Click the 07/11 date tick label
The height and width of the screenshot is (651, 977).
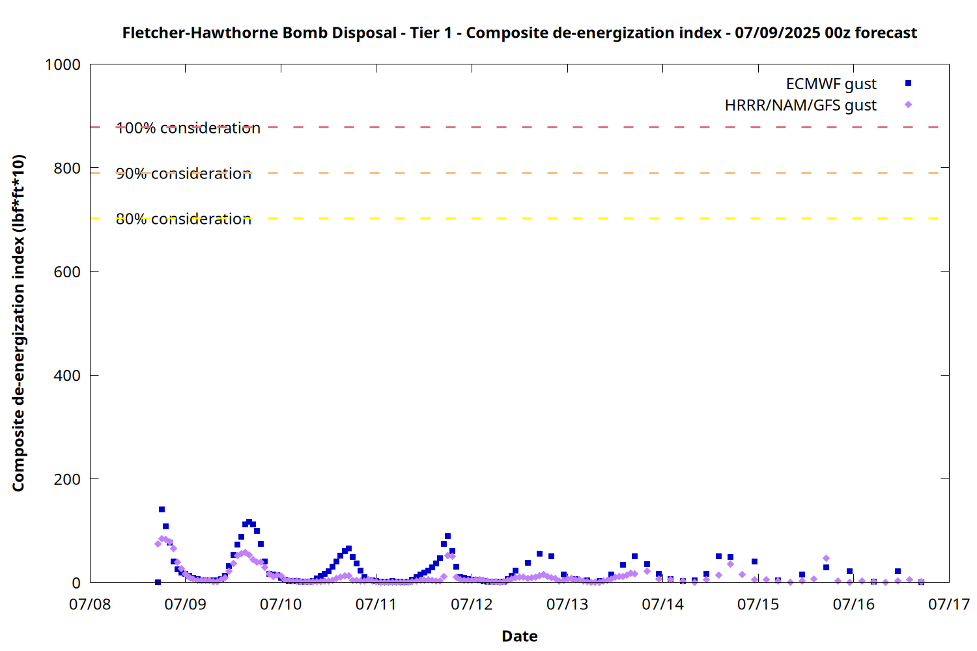(376, 604)
